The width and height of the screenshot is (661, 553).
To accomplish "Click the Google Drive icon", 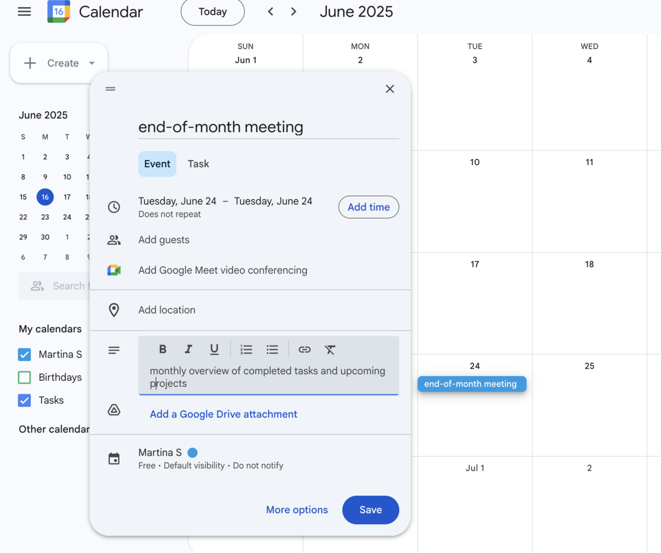I will click(114, 410).
